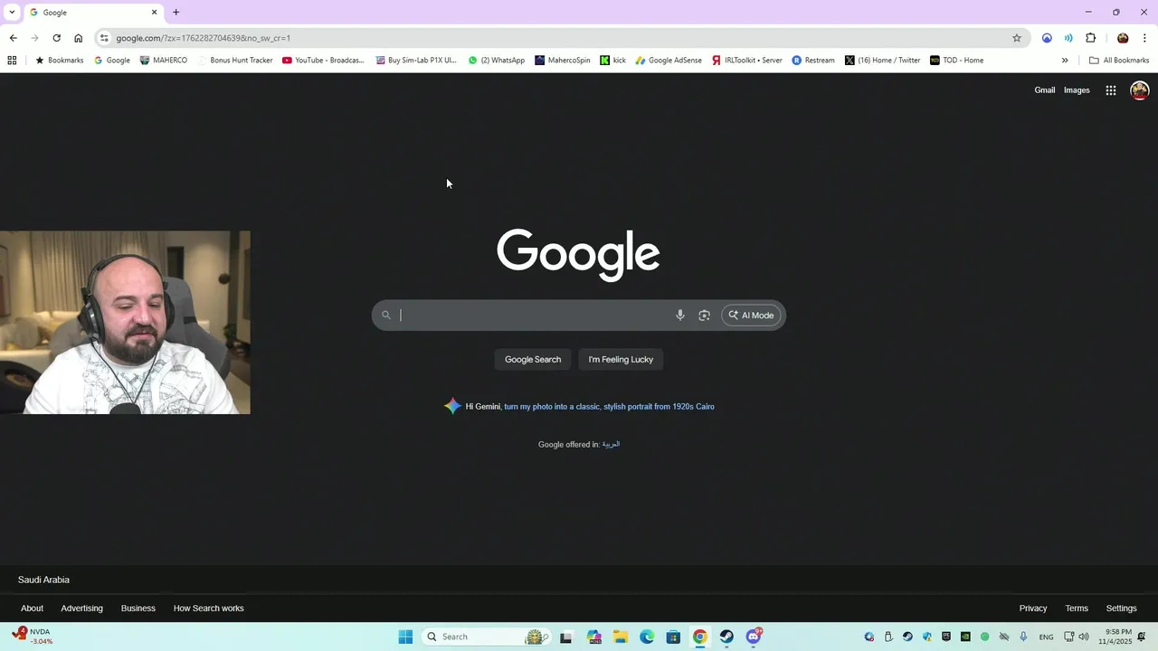Open Chrome profile avatar in toolbar
Viewport: 1158px width, 651px height.
tap(1123, 38)
